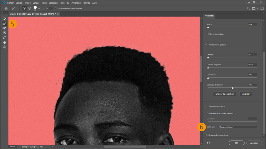The width and height of the screenshot is (266, 149).
Task: Check Mémoriser les paramètres
Action: tap(206, 135)
